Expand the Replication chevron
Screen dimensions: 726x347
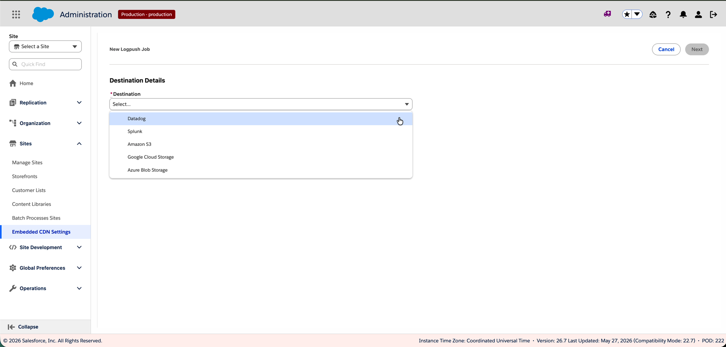[79, 103]
